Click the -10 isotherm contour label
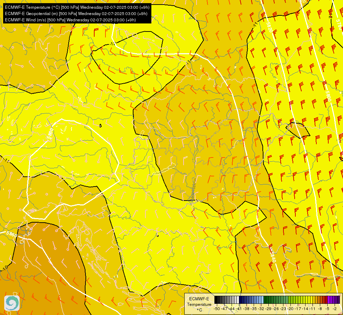The image size is (343, 315). pos(5,267)
